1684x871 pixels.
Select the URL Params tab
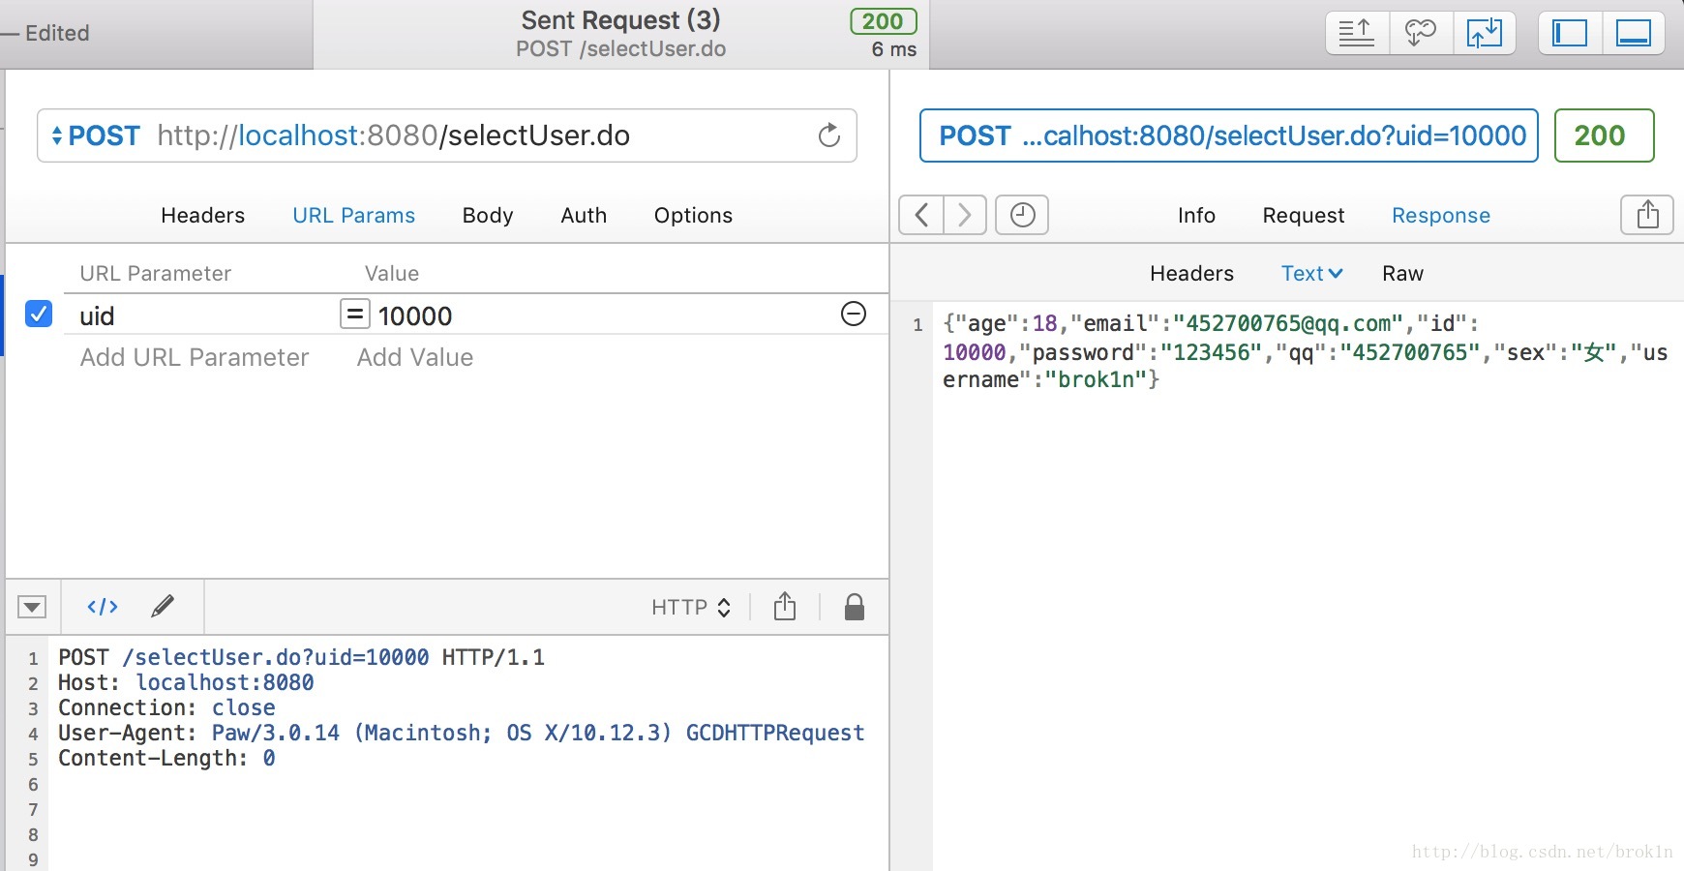coord(354,215)
